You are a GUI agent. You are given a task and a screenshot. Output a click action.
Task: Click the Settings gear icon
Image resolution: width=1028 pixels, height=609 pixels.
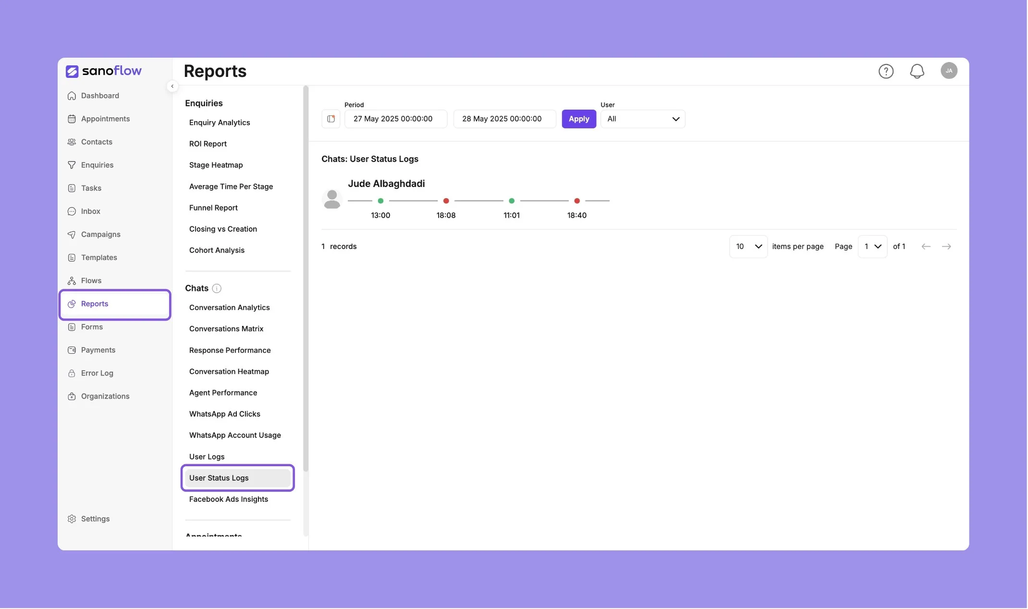72,519
